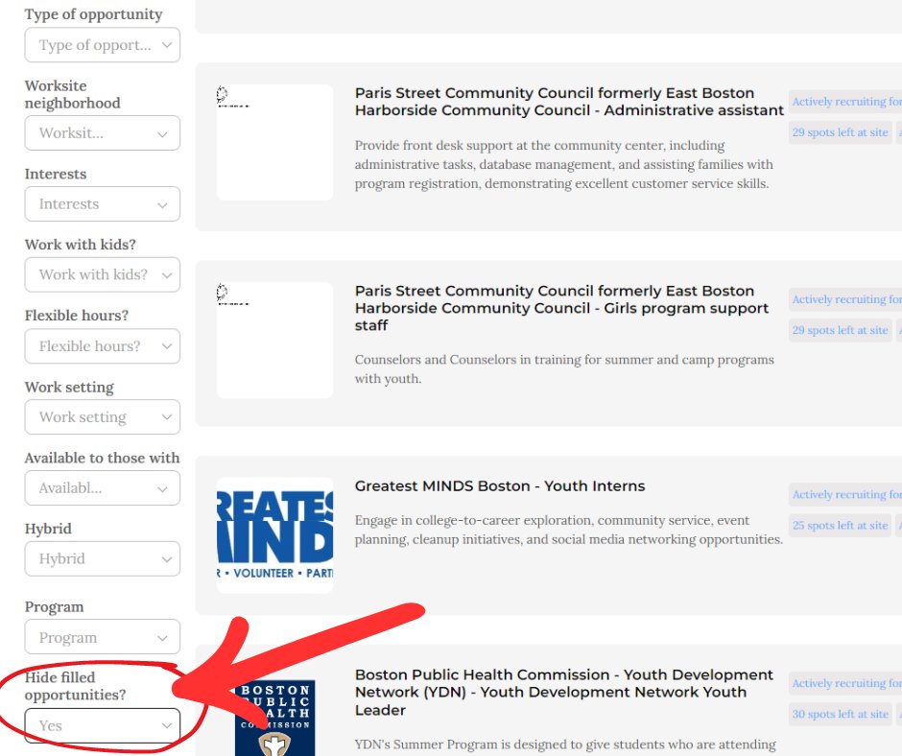Click the 29 spots left badge on Girls program card

[841, 329]
